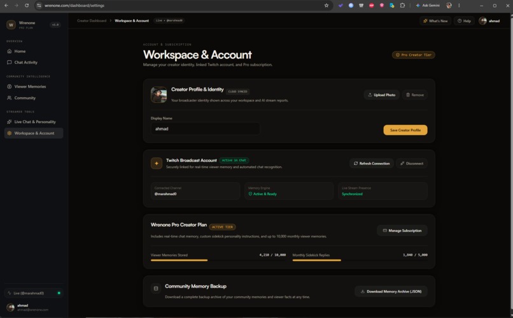This screenshot has height=318, width=513.
Task: Open Live Chat & Personality settings
Action: click(34, 122)
